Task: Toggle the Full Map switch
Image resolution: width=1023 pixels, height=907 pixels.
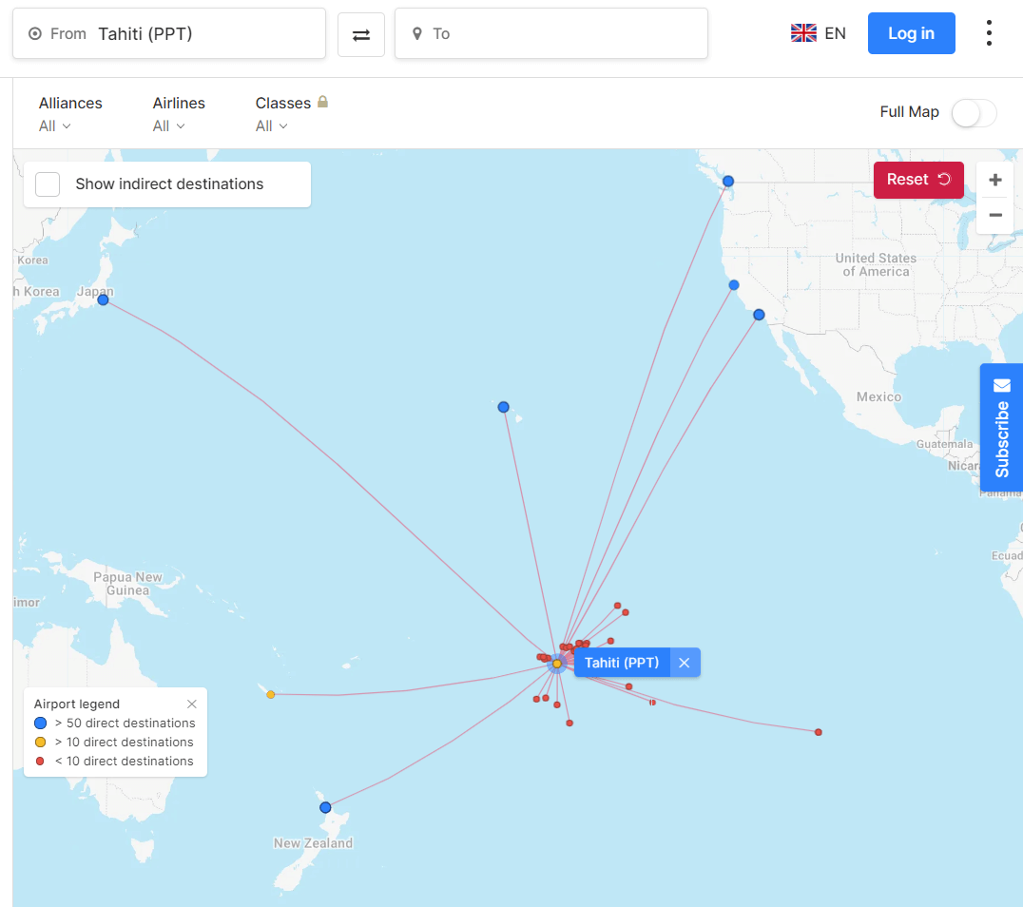Action: [973, 112]
